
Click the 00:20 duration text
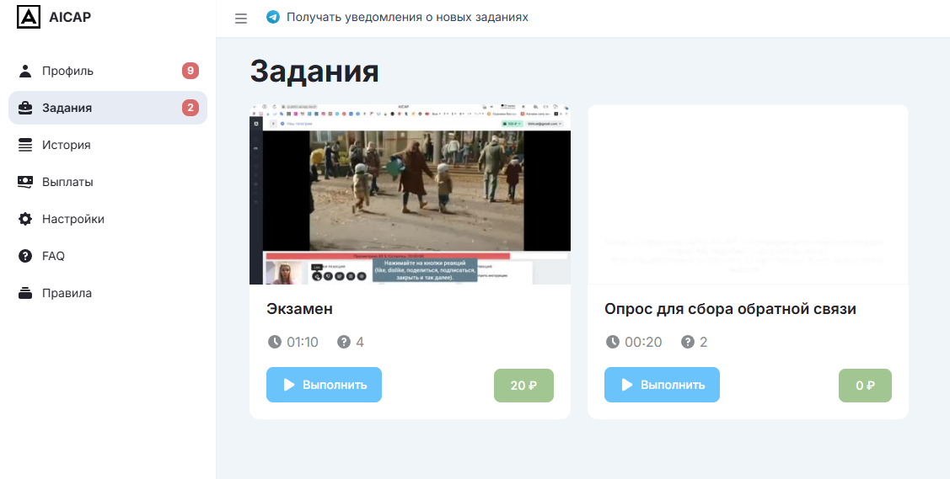tap(643, 343)
